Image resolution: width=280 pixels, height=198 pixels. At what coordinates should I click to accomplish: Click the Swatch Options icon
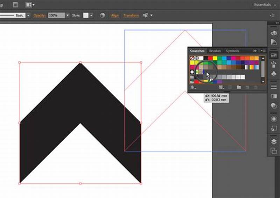[x=230, y=87]
